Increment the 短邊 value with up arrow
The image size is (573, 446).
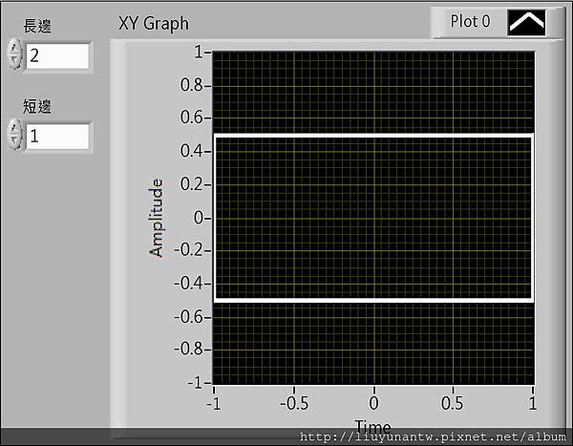tap(14, 128)
